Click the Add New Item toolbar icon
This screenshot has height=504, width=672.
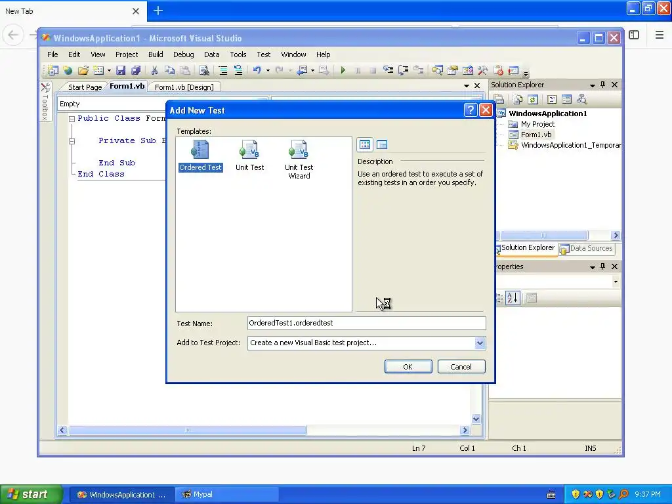tap(98, 70)
